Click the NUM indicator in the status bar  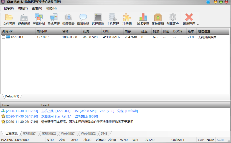pos(210,140)
